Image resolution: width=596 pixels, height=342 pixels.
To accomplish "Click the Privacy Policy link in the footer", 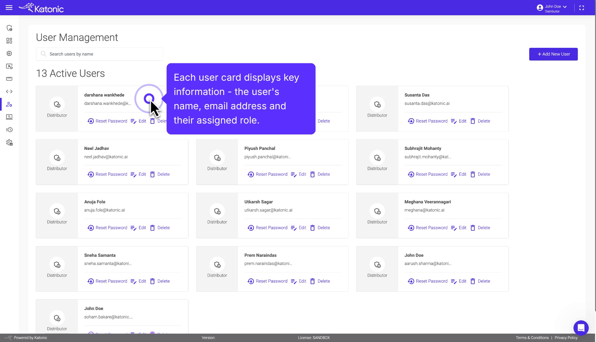I will 566,338.
